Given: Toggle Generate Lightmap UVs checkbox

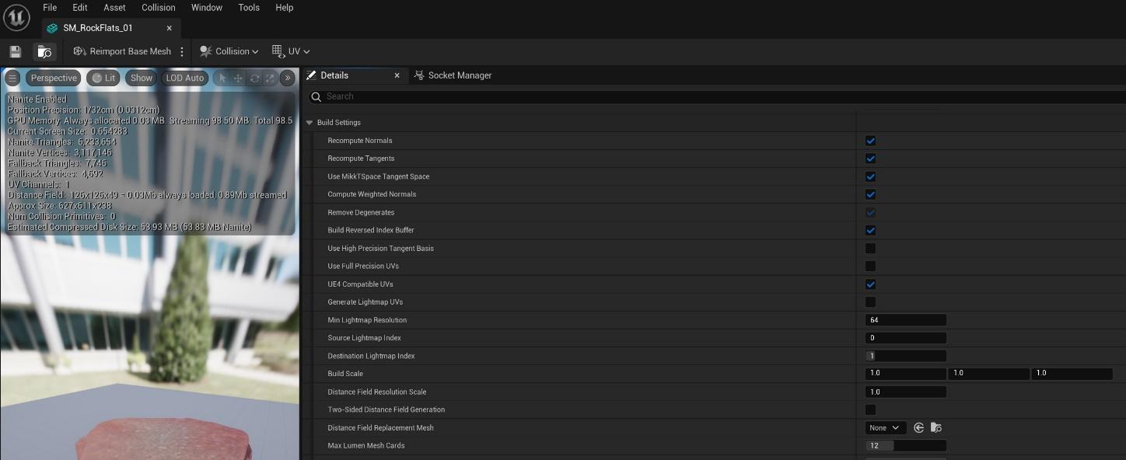Looking at the screenshot, I should pos(870,302).
